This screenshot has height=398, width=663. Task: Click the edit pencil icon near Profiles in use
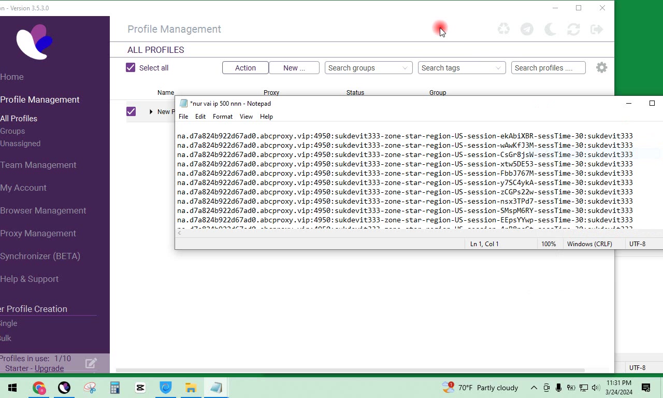pos(91,363)
